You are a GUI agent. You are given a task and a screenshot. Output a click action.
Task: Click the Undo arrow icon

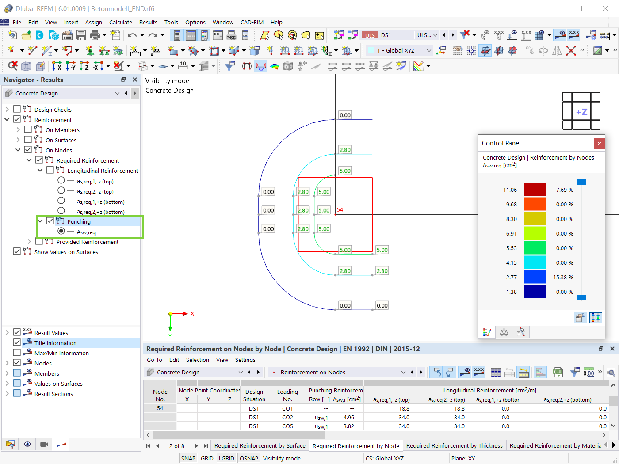click(132, 35)
